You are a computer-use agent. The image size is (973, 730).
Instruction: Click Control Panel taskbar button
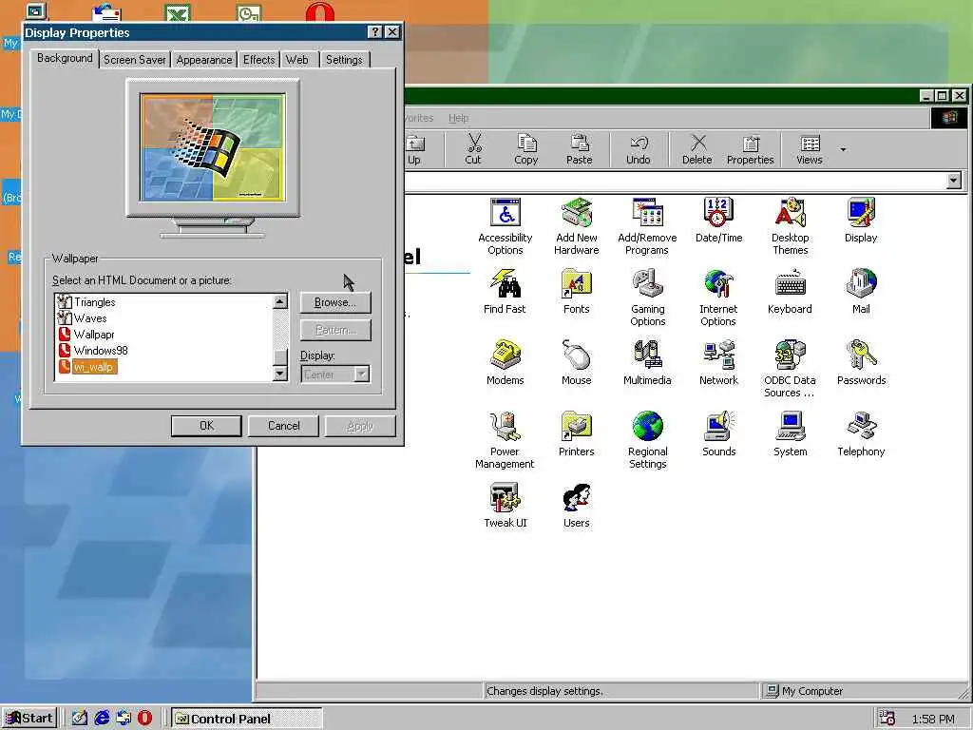247,719
